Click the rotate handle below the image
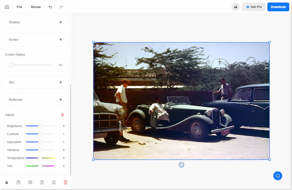Image resolution: width=292 pixels, height=190 pixels. pyautogui.click(x=182, y=165)
